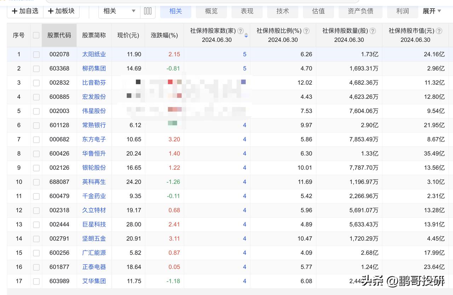Click help icon for 社保持股数量 column
The height and width of the screenshot is (295, 453).
(x=373, y=31)
